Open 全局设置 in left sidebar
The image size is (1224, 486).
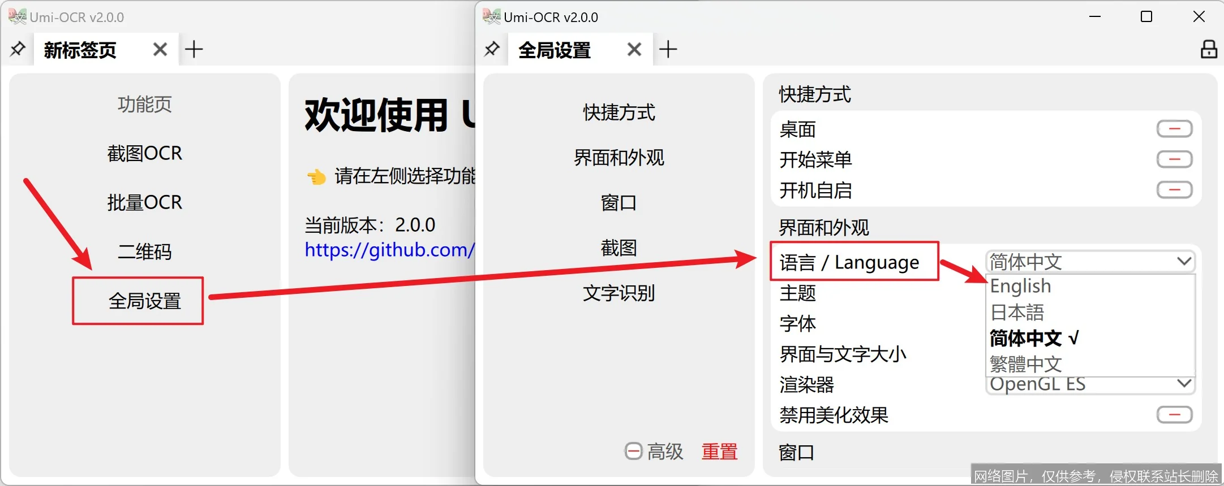pyautogui.click(x=145, y=301)
